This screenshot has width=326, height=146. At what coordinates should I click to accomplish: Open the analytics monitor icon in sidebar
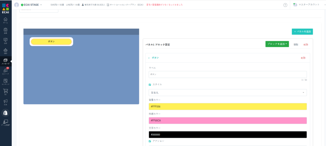[x=5, y=40]
